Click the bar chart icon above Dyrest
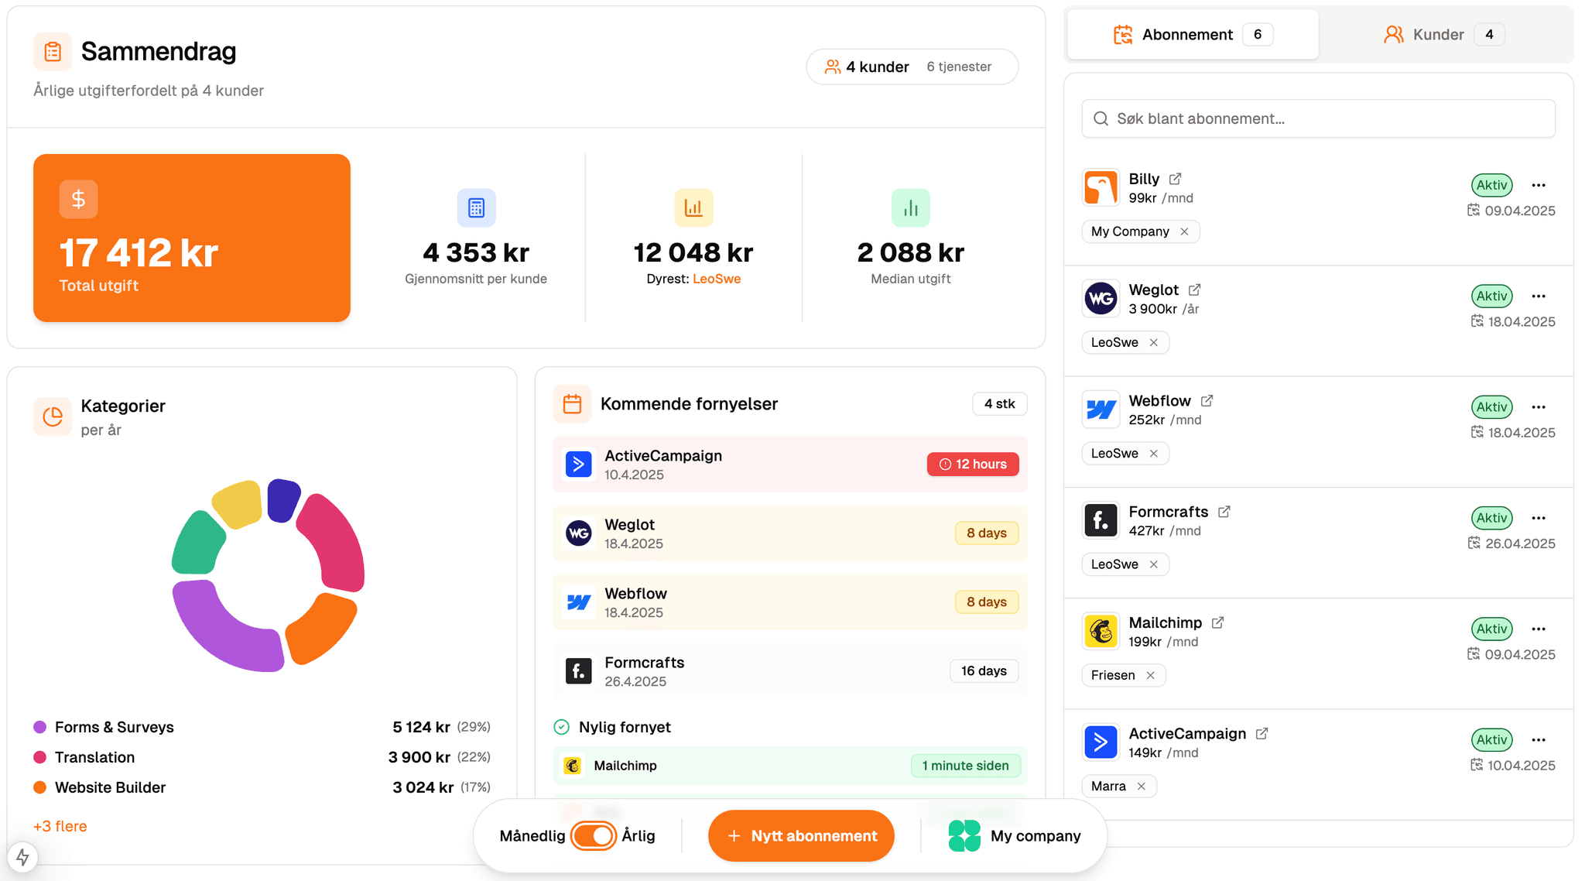 [693, 207]
